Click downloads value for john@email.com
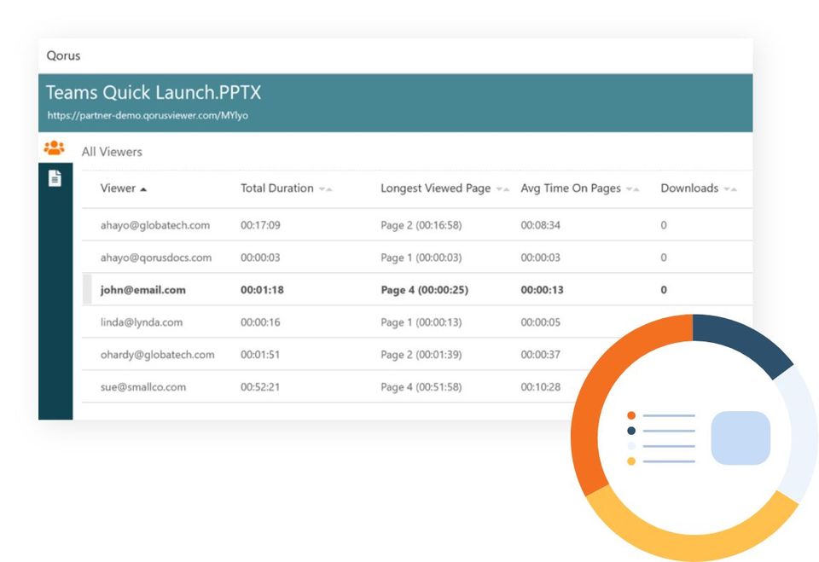 (x=664, y=290)
